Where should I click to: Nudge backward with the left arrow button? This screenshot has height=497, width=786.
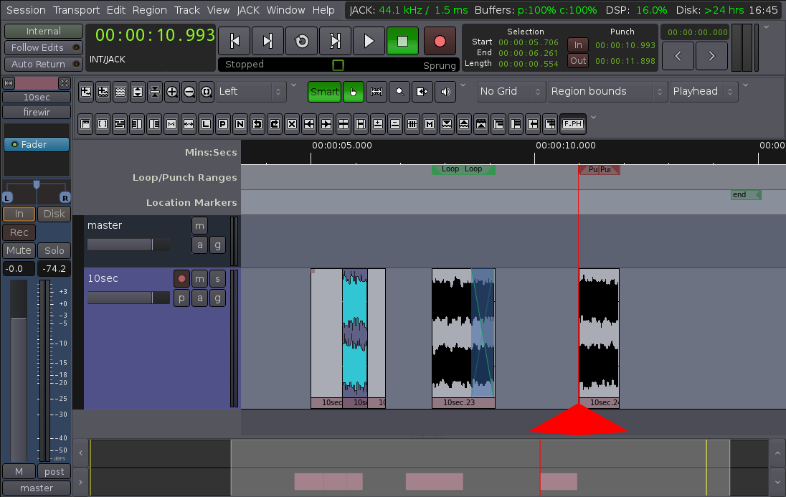pos(678,56)
